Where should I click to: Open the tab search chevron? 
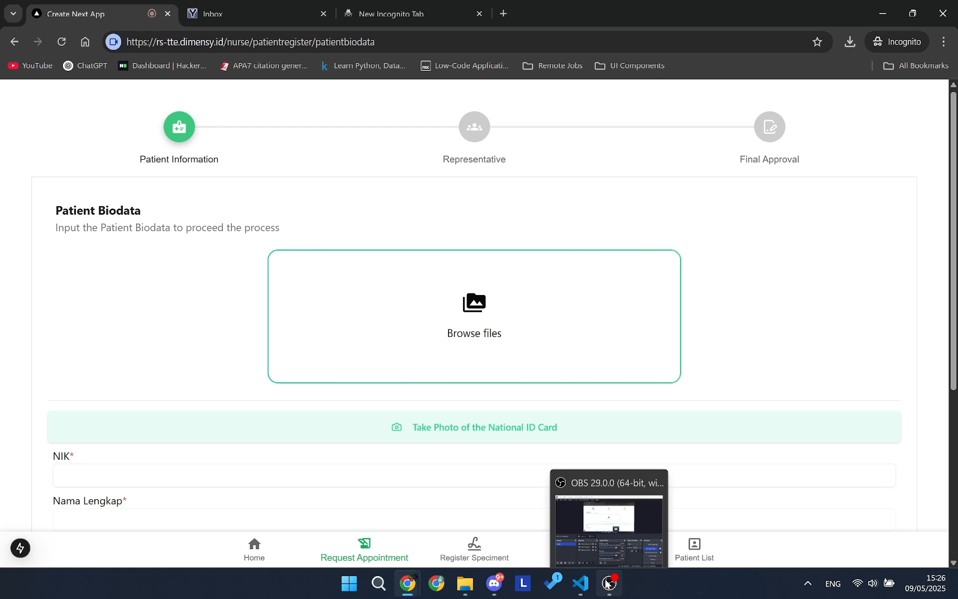(13, 13)
